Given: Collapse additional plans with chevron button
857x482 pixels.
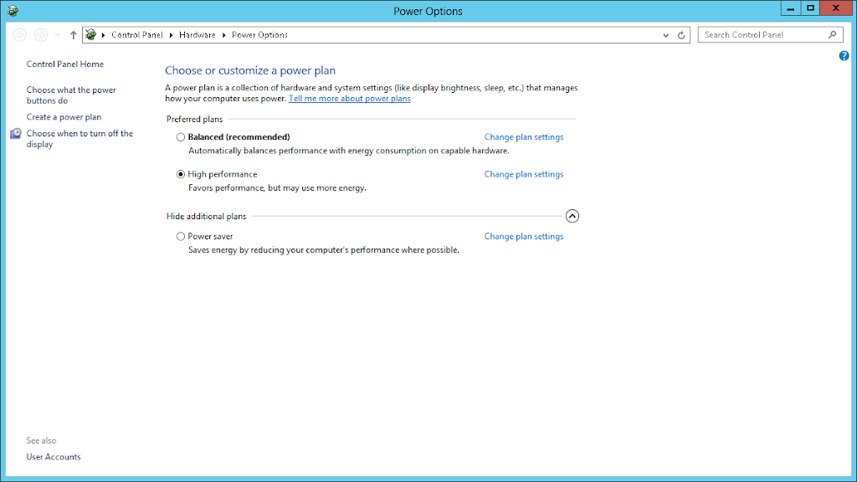Looking at the screenshot, I should 572,216.
